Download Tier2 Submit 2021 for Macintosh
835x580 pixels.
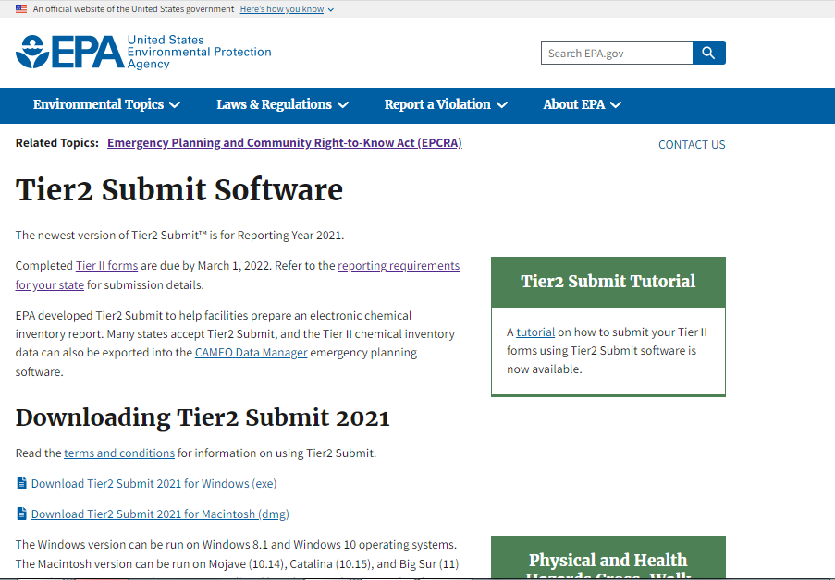pos(160,514)
